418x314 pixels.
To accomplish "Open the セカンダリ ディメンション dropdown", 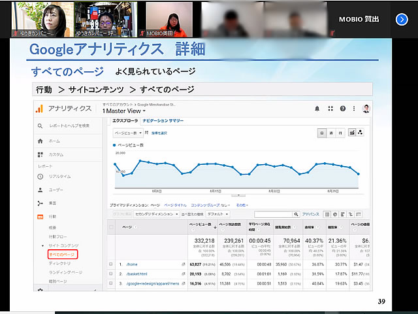I will 156,214.
